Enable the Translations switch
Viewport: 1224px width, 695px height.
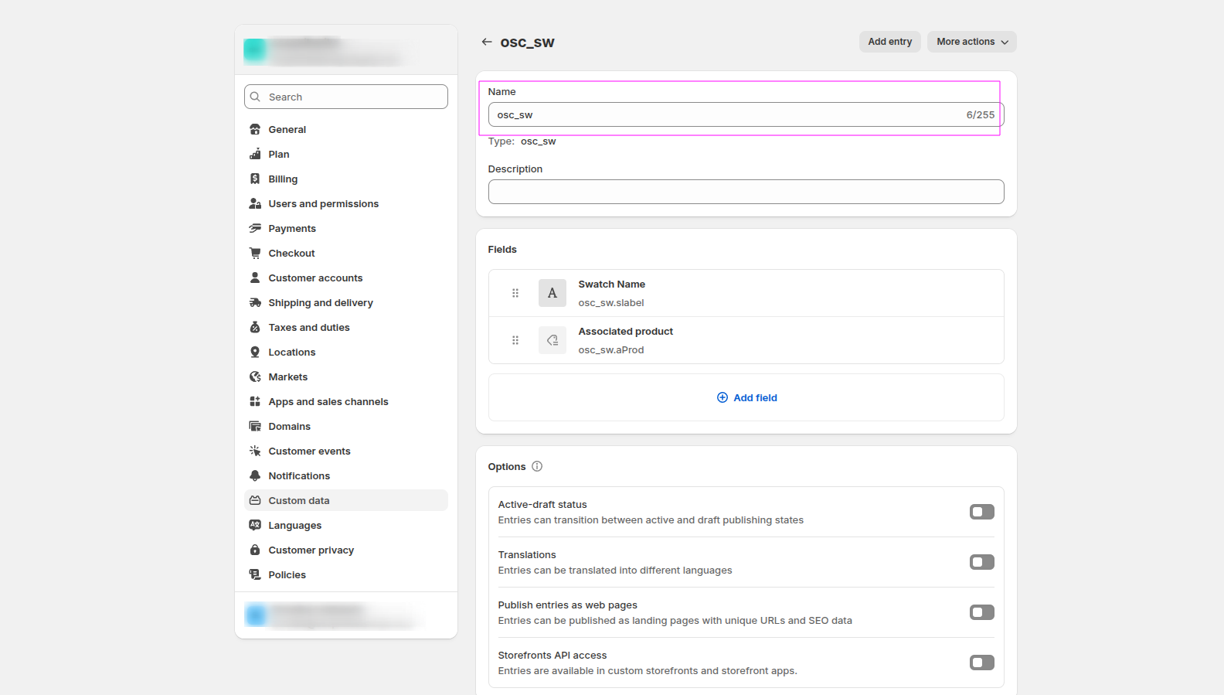coord(982,562)
